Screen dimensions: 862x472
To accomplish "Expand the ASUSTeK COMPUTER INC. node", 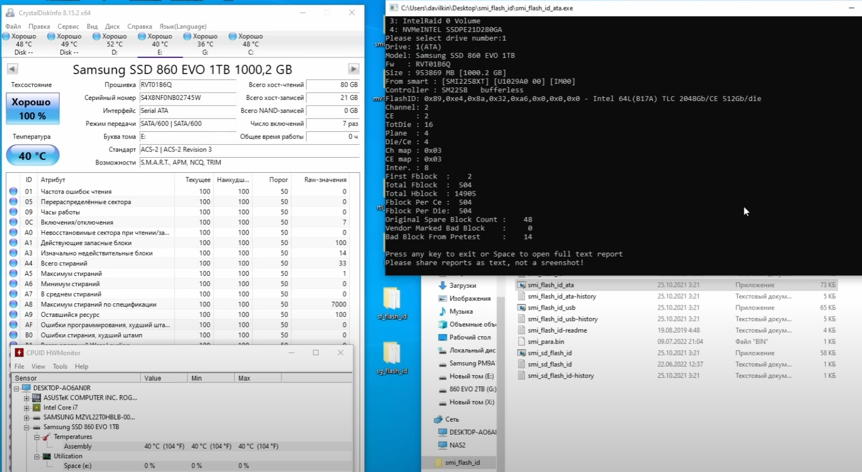I will tap(27, 398).
